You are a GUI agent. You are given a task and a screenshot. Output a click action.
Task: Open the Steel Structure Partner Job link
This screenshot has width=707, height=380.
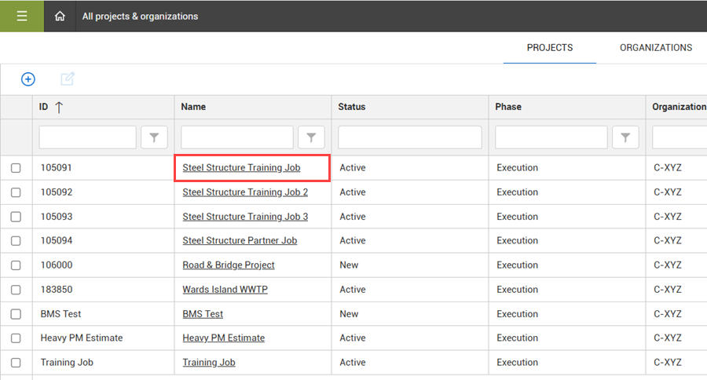tap(240, 241)
